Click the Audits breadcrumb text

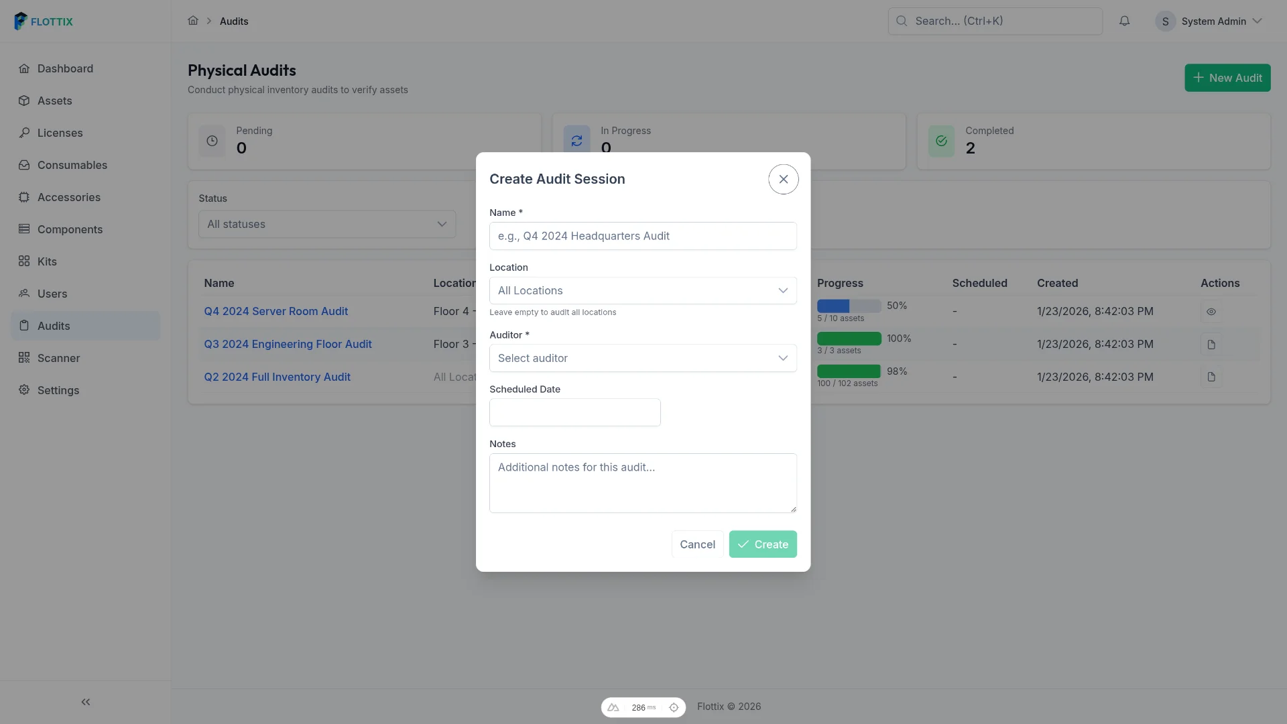coord(234,21)
